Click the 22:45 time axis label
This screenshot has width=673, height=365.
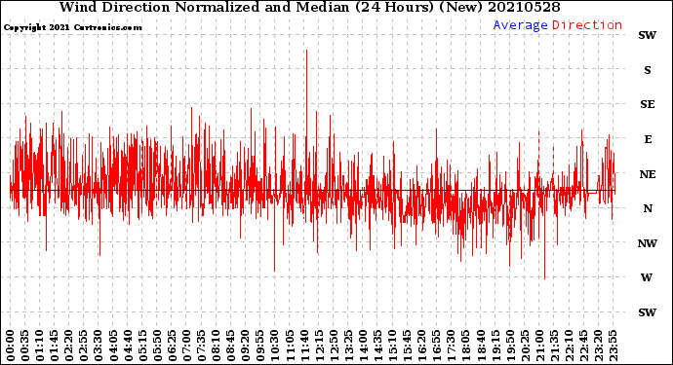[583, 346]
